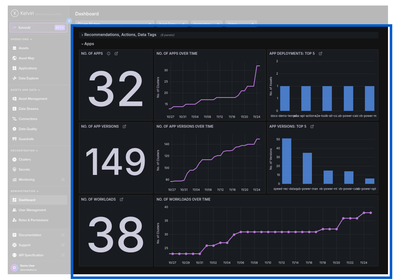
Task: Open external link icon on No. of Apps panel
Action: point(116,53)
